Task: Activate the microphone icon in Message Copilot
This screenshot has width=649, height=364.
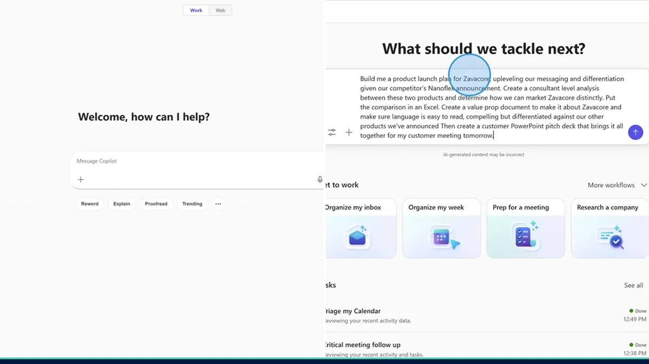Action: point(320,179)
